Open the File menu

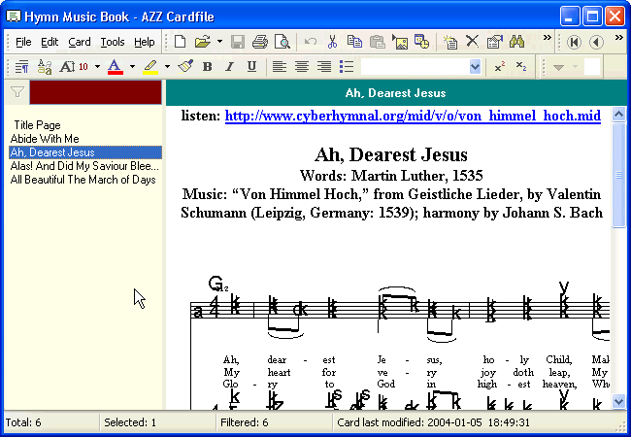[23, 42]
